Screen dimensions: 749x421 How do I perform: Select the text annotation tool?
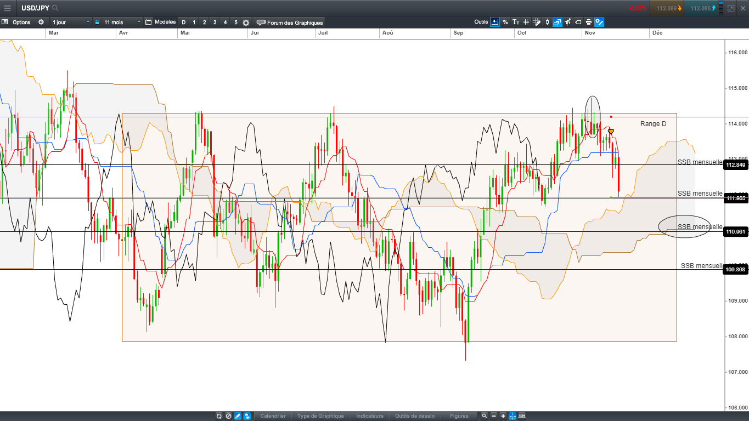516,22
